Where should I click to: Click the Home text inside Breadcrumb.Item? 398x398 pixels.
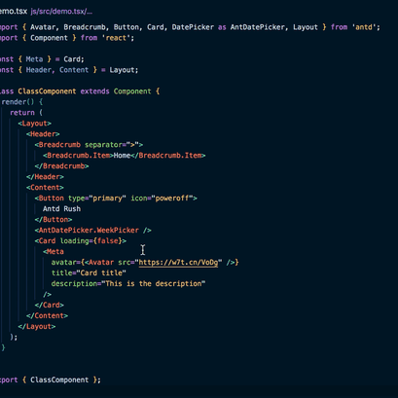click(122, 156)
